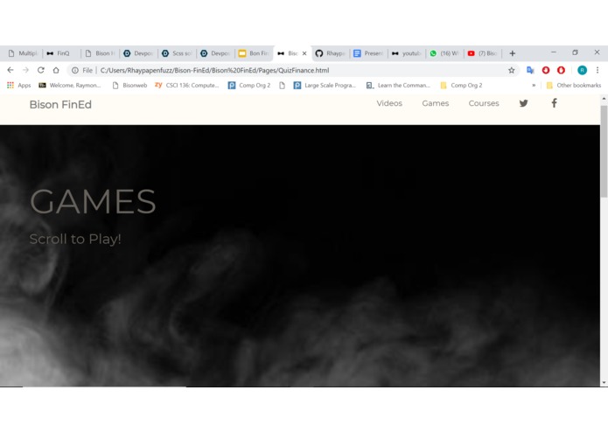
Task: Open the teal user profile avatar
Action: pos(582,70)
